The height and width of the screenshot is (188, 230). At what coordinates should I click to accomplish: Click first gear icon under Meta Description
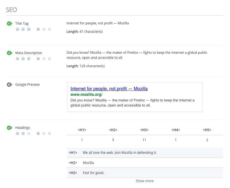[x=38, y=59]
